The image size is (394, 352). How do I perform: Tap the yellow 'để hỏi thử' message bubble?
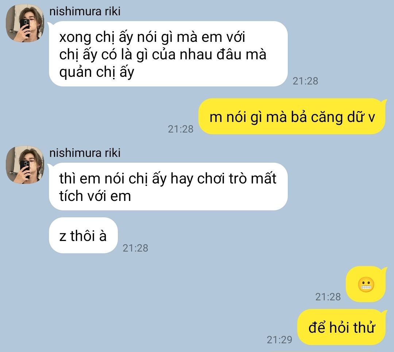point(341,327)
